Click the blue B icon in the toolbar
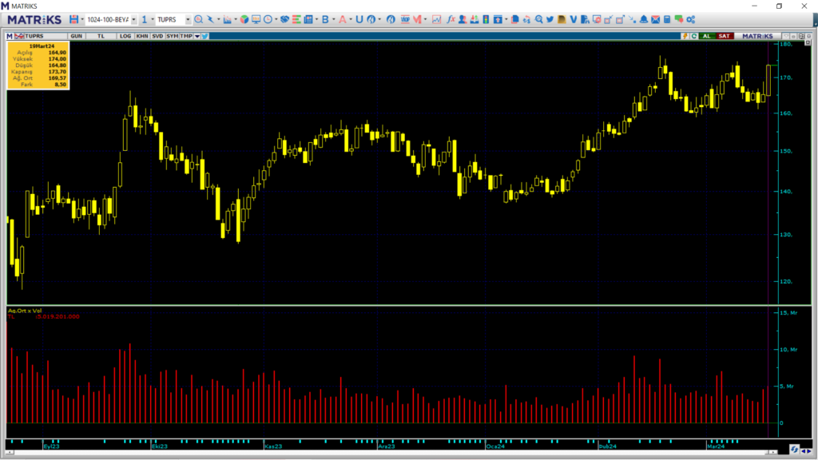Viewport: 818px width, 460px height. (x=325, y=19)
